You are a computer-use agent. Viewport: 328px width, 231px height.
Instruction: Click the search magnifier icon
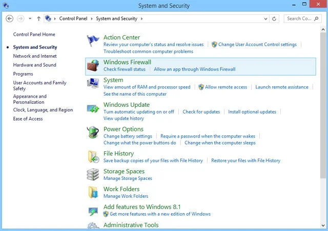316,18
